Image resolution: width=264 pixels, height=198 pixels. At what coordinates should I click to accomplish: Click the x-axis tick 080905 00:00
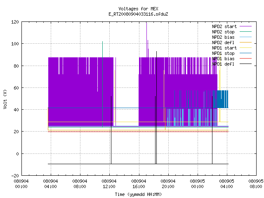point(197,184)
